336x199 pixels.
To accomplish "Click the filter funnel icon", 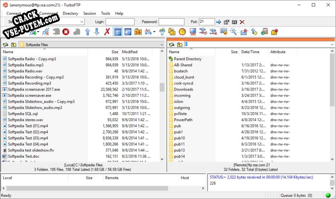I will click(x=162, y=32).
